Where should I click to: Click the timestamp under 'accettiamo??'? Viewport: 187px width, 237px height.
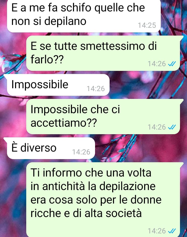[157, 127]
